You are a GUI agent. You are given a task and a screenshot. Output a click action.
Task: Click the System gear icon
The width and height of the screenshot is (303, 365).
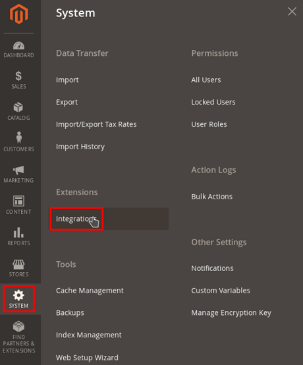(x=18, y=295)
